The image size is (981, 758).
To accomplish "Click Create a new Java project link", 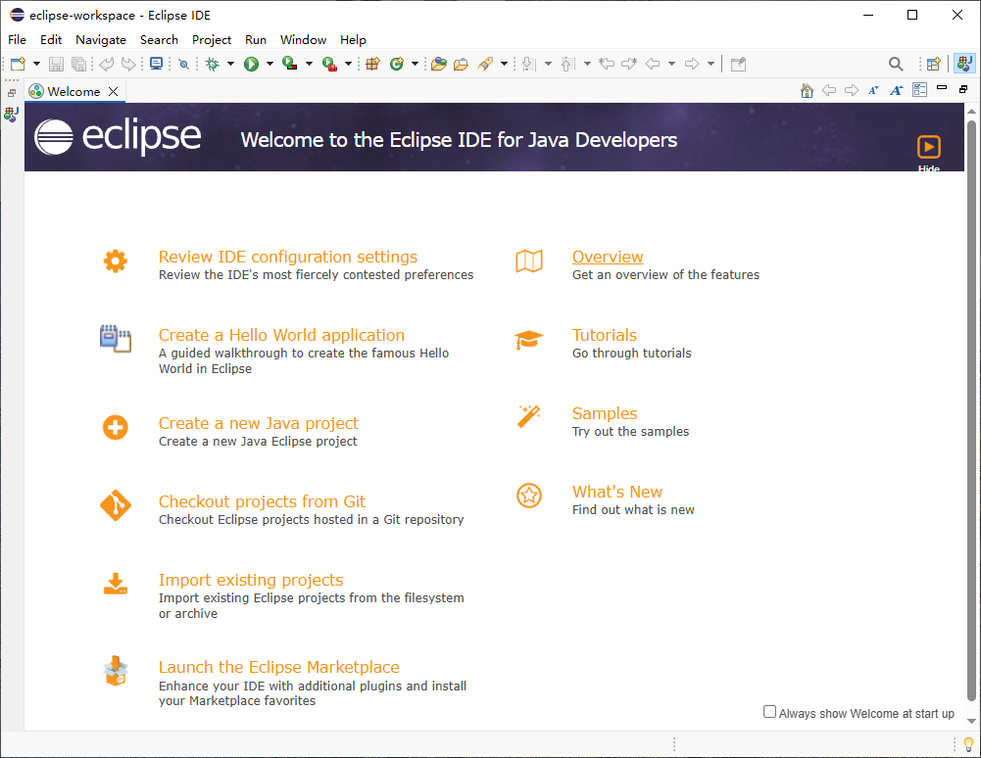I will click(x=259, y=423).
